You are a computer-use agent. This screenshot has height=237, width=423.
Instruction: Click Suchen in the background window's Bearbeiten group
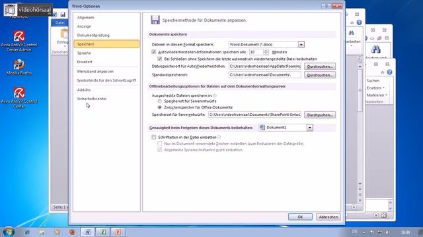[x=373, y=80]
